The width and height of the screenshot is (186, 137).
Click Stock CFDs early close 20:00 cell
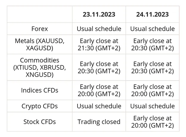click(152, 122)
